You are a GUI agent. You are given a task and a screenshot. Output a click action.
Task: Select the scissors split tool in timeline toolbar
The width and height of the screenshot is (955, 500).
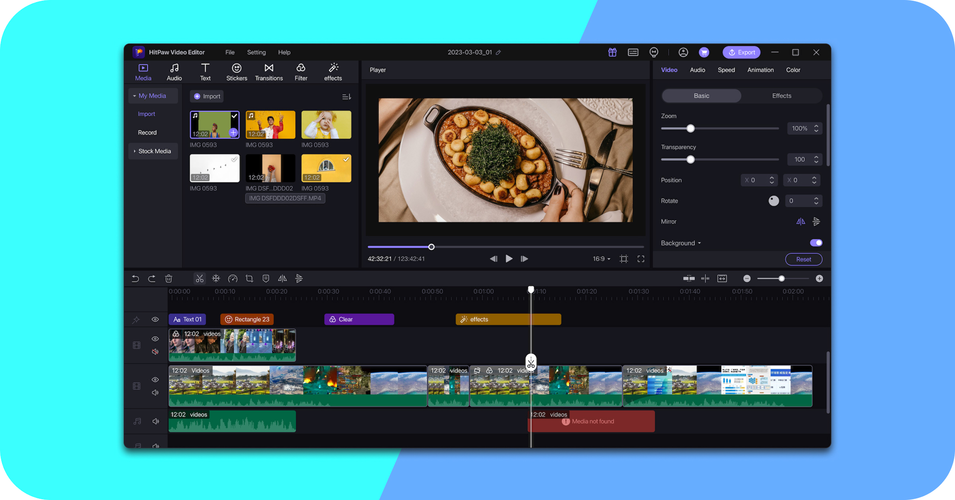[x=200, y=278]
